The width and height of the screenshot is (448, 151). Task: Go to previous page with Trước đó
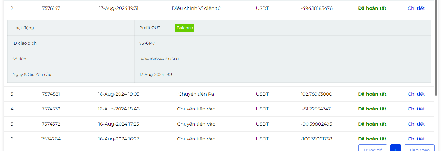point(372,149)
